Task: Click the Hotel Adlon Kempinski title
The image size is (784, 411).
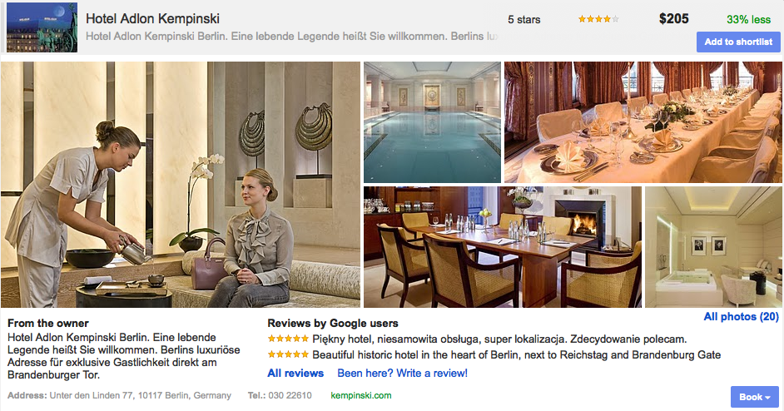Action: coord(152,18)
